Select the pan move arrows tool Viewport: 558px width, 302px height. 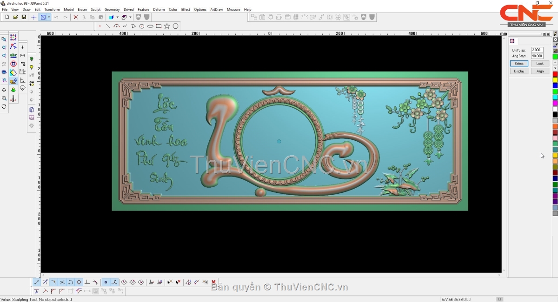click(4, 90)
